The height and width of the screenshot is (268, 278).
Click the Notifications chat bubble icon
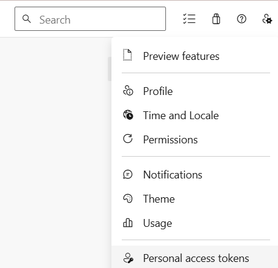pos(128,174)
